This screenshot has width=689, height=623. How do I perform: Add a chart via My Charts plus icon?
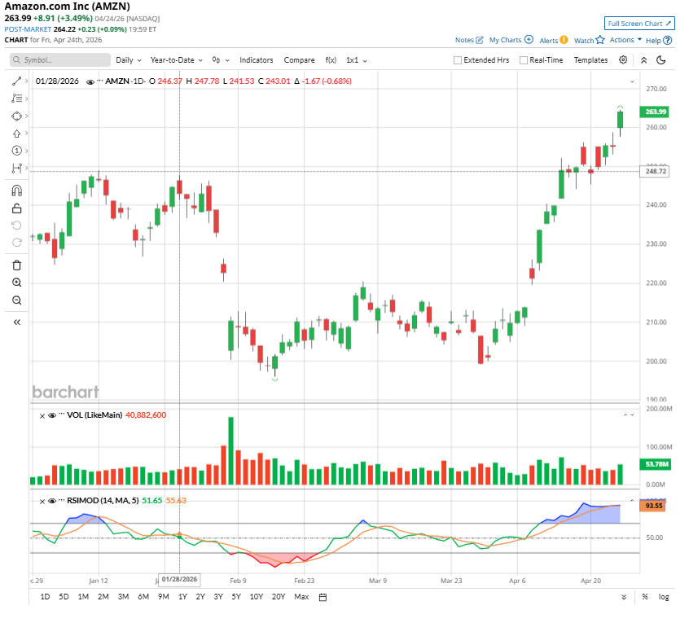click(529, 40)
